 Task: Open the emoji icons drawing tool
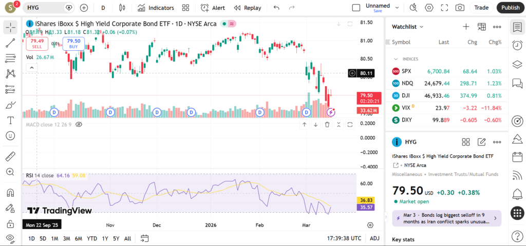pos(10,136)
